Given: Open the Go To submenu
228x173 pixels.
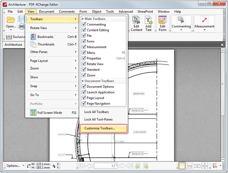Looking at the screenshot, I should (x=53, y=95).
